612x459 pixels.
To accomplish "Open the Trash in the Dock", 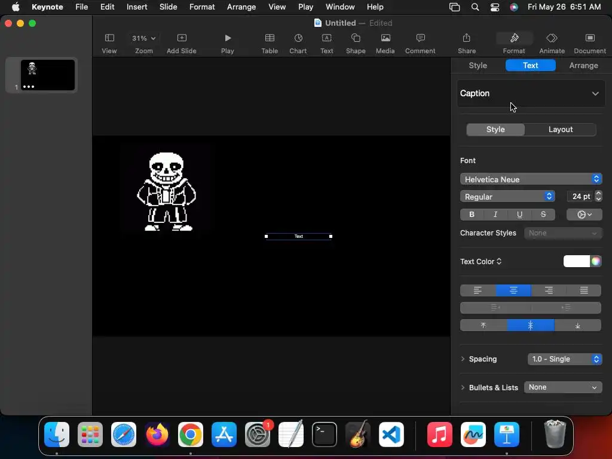I will tap(555, 434).
